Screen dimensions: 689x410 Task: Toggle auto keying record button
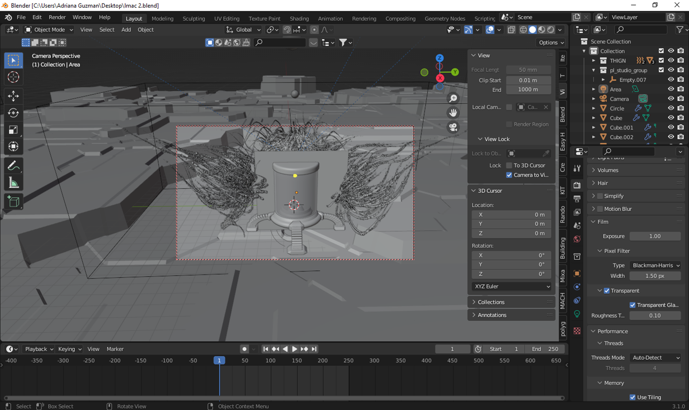[244, 349]
